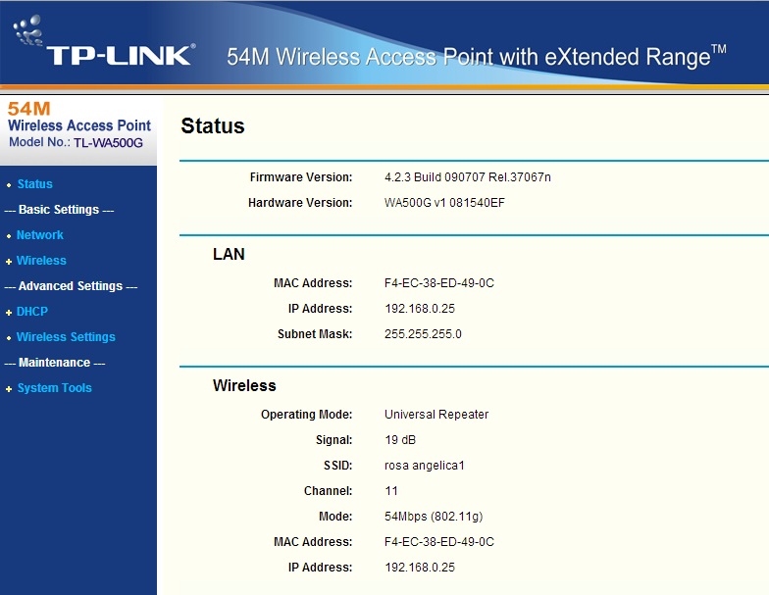Click the TP-LINK logo in header
The width and height of the screenshot is (769, 595).
click(104, 43)
